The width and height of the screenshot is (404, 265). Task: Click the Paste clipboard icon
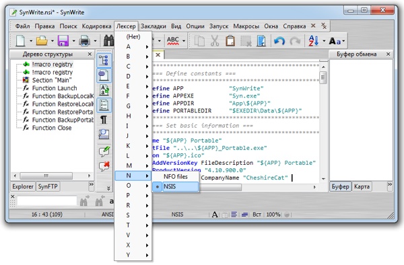point(230,40)
